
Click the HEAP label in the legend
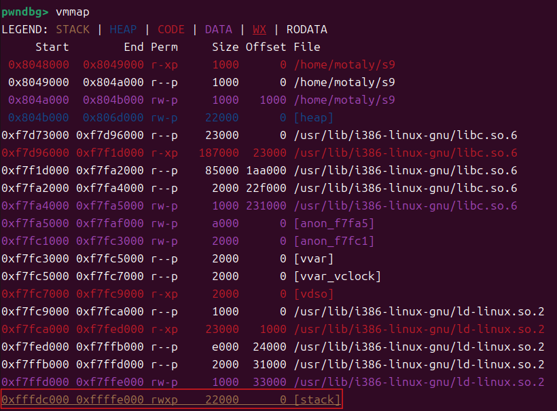click(x=123, y=30)
